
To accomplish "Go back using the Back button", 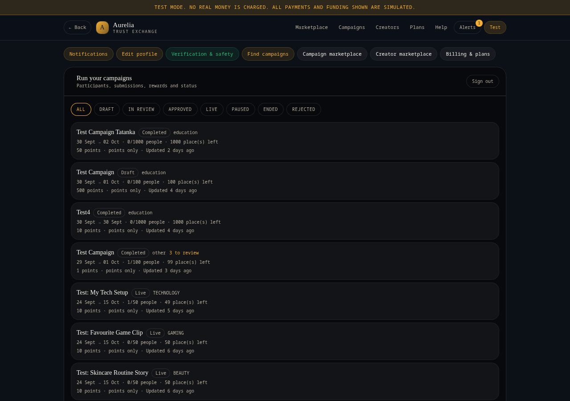I will click(x=77, y=28).
